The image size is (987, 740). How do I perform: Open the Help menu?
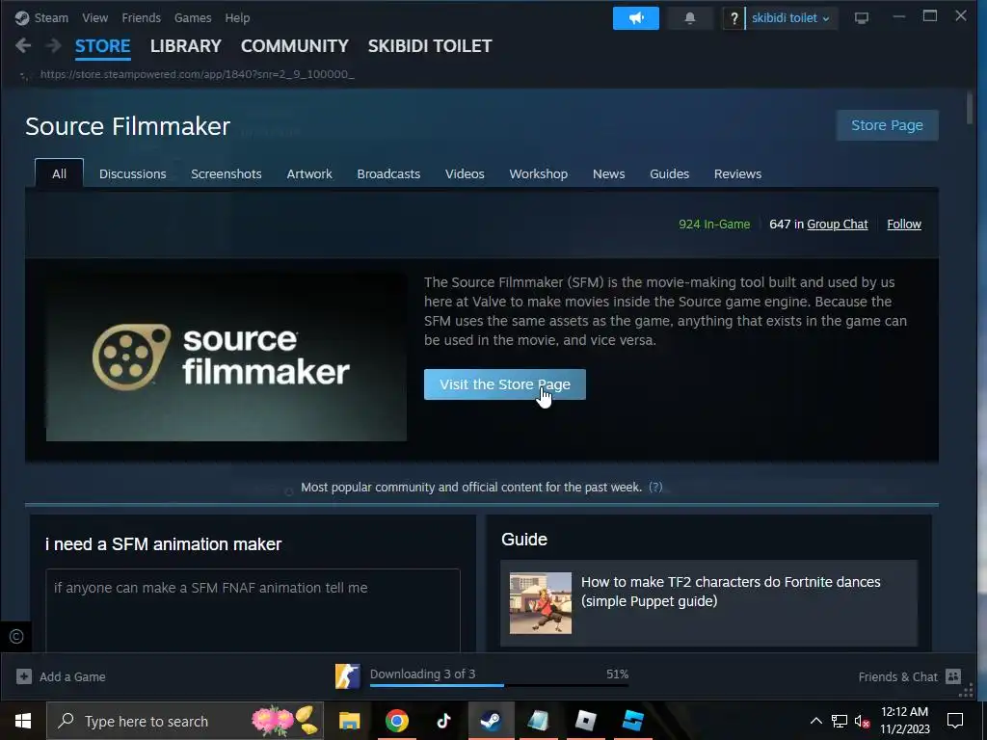[x=237, y=18]
